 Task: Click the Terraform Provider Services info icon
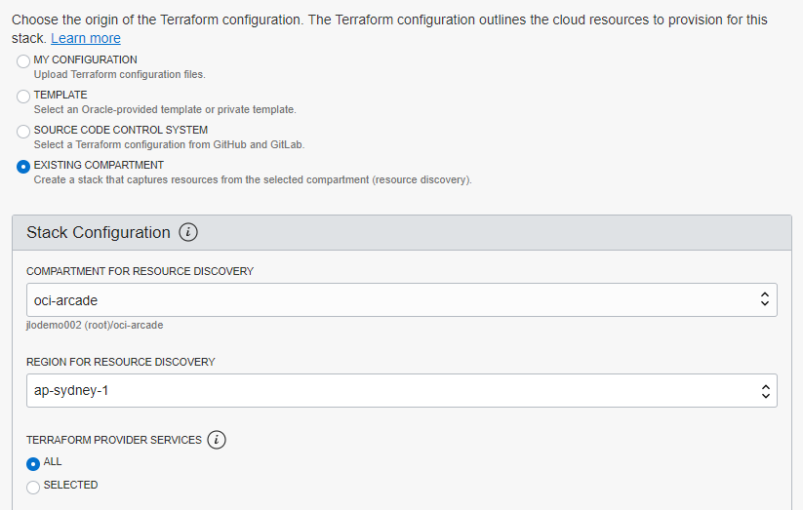(x=217, y=440)
